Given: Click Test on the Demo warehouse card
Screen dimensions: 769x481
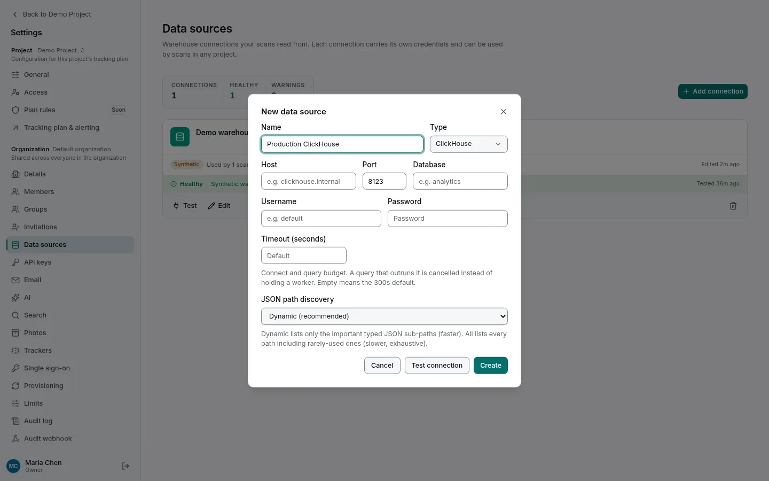Looking at the screenshot, I should pyautogui.click(x=185, y=206).
